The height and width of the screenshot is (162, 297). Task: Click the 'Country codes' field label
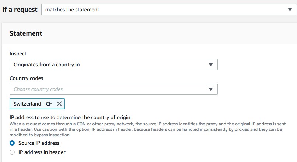point(26,78)
